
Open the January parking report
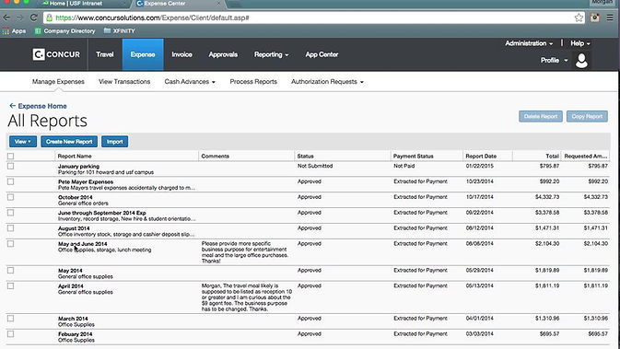(x=78, y=167)
